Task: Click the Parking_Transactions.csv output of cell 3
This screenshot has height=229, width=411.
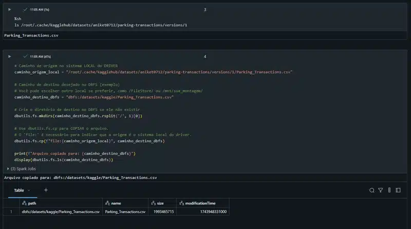Action: pos(31,35)
